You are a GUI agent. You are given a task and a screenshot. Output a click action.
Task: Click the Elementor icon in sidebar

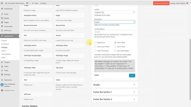(x=2, y=80)
